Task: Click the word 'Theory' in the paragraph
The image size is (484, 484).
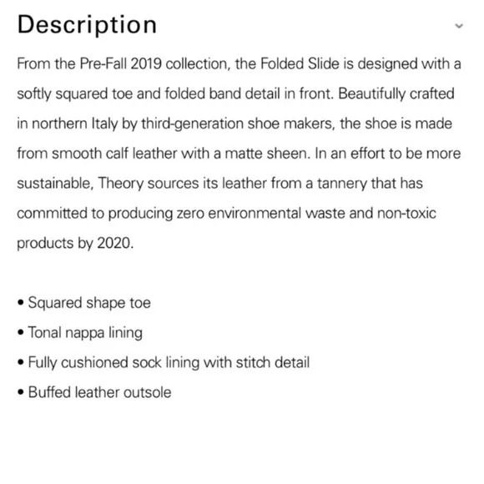Action: coord(121,184)
